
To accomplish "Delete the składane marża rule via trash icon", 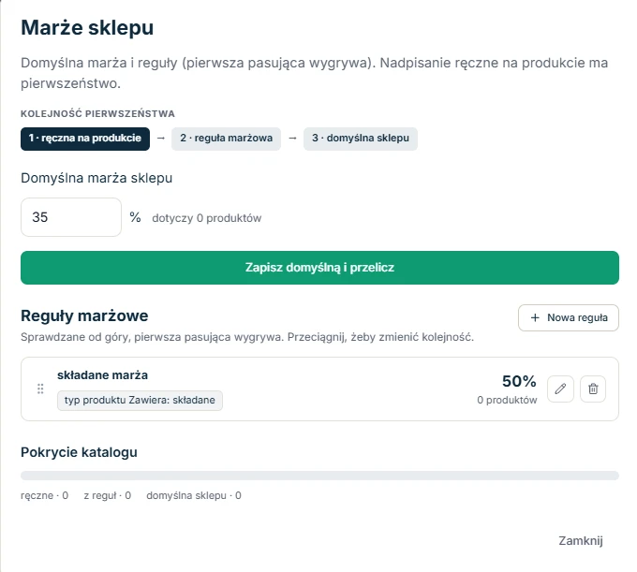I will [x=593, y=389].
